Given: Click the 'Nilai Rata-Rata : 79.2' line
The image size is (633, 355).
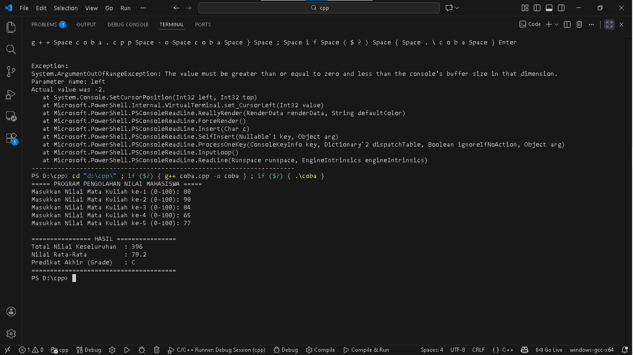Looking at the screenshot, I should [x=89, y=255].
